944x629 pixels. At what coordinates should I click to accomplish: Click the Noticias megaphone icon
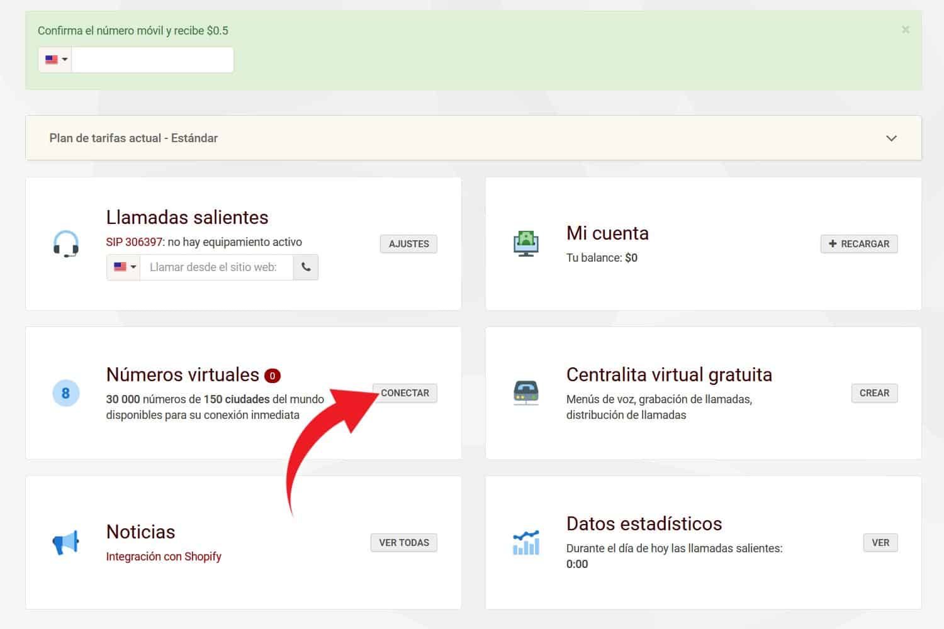pos(65,542)
